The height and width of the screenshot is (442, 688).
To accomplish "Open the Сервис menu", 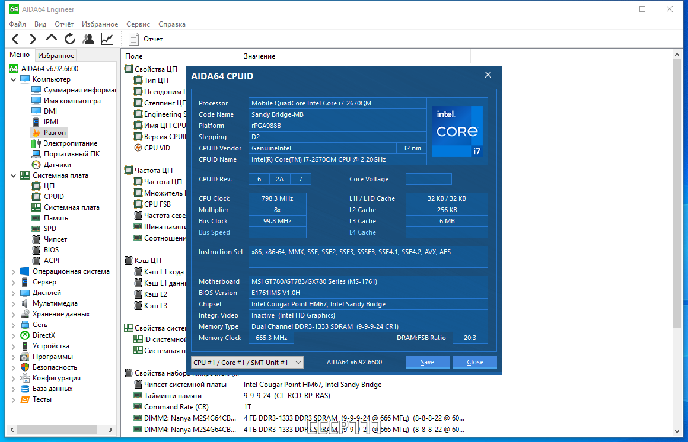I will (x=138, y=24).
